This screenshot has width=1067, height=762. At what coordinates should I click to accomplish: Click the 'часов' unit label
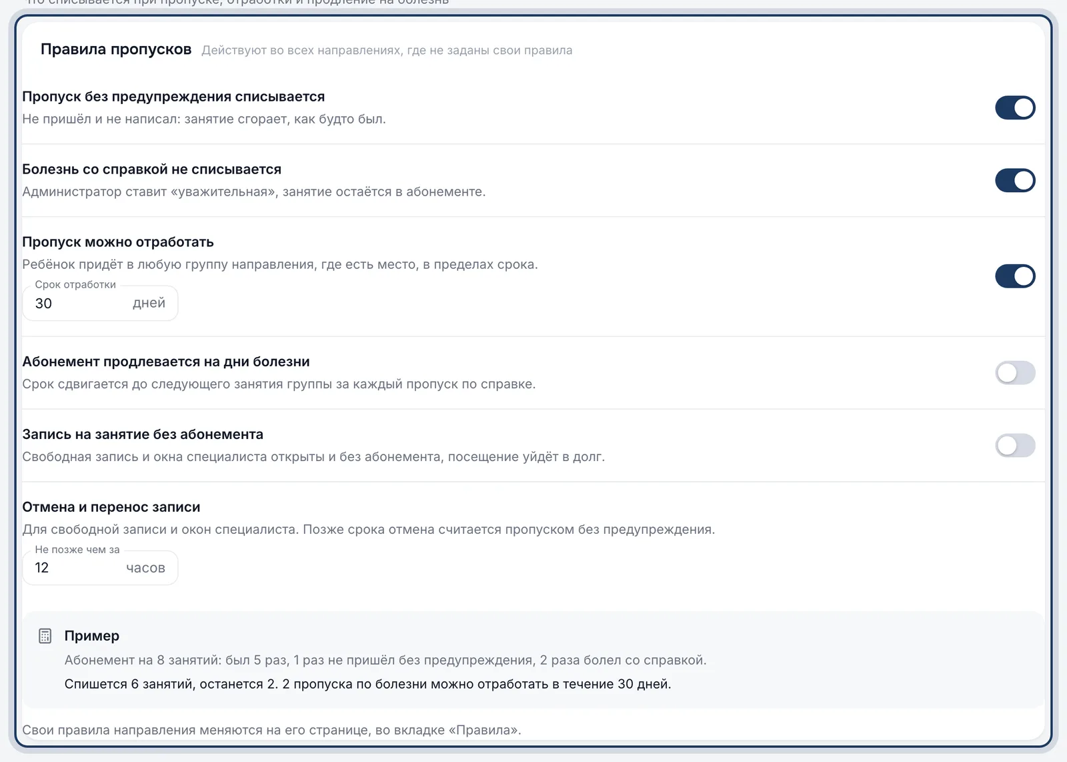pos(145,568)
